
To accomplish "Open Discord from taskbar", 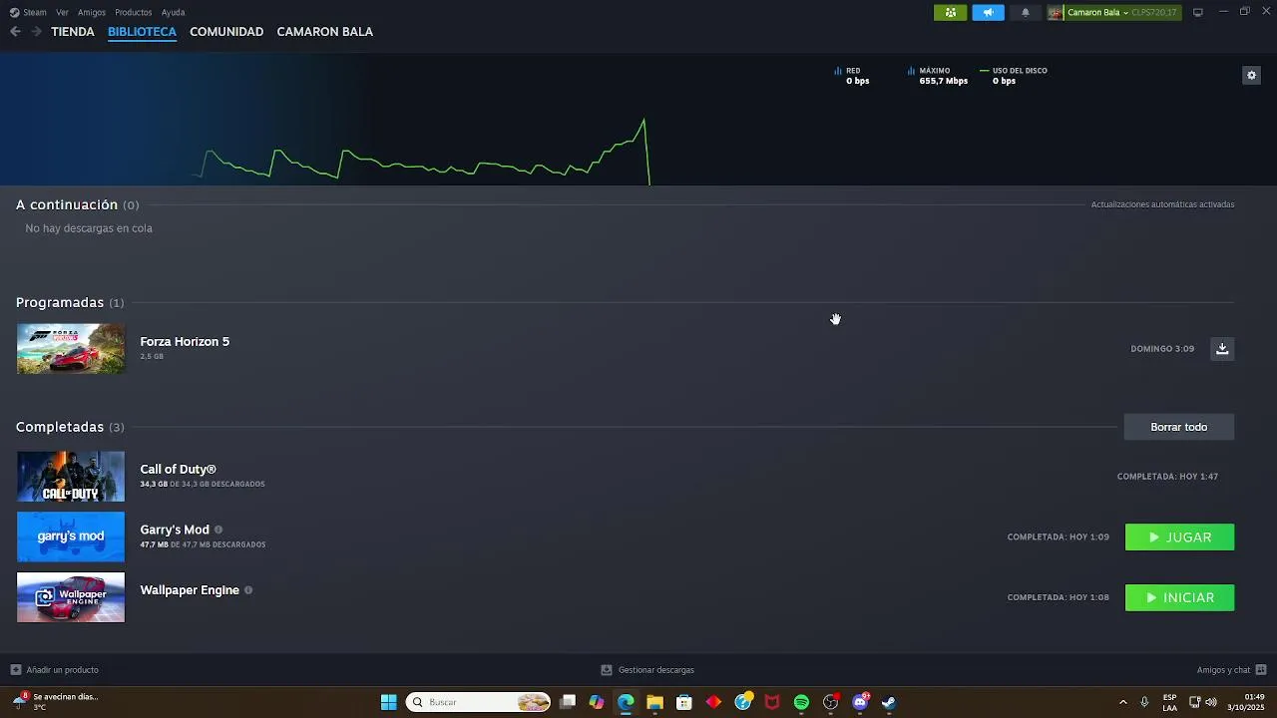I will click(860, 702).
